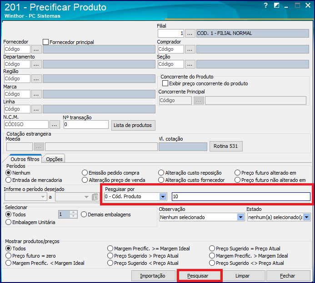Click the window style toggle icon in title bar
Viewport: 315px width, 283px height.
pos(277,5)
